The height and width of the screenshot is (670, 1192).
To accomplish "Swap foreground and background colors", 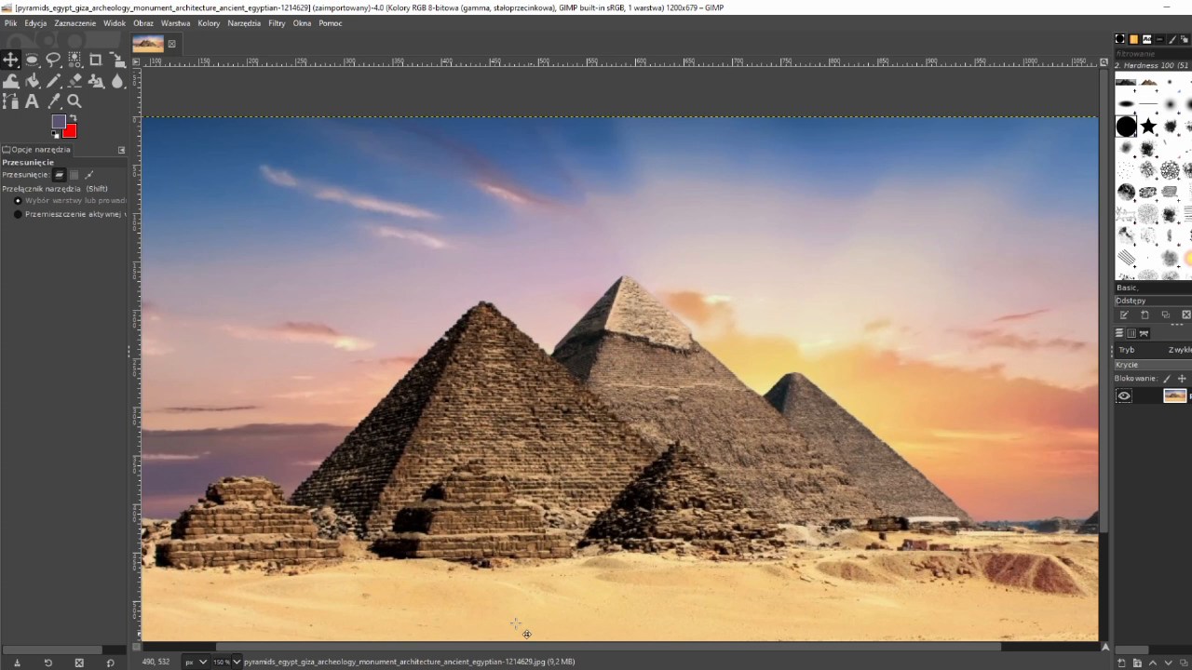I will tap(73, 118).
